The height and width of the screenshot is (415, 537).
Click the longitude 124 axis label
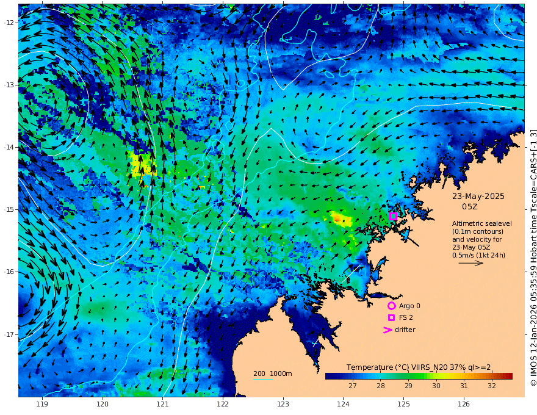[344, 405]
